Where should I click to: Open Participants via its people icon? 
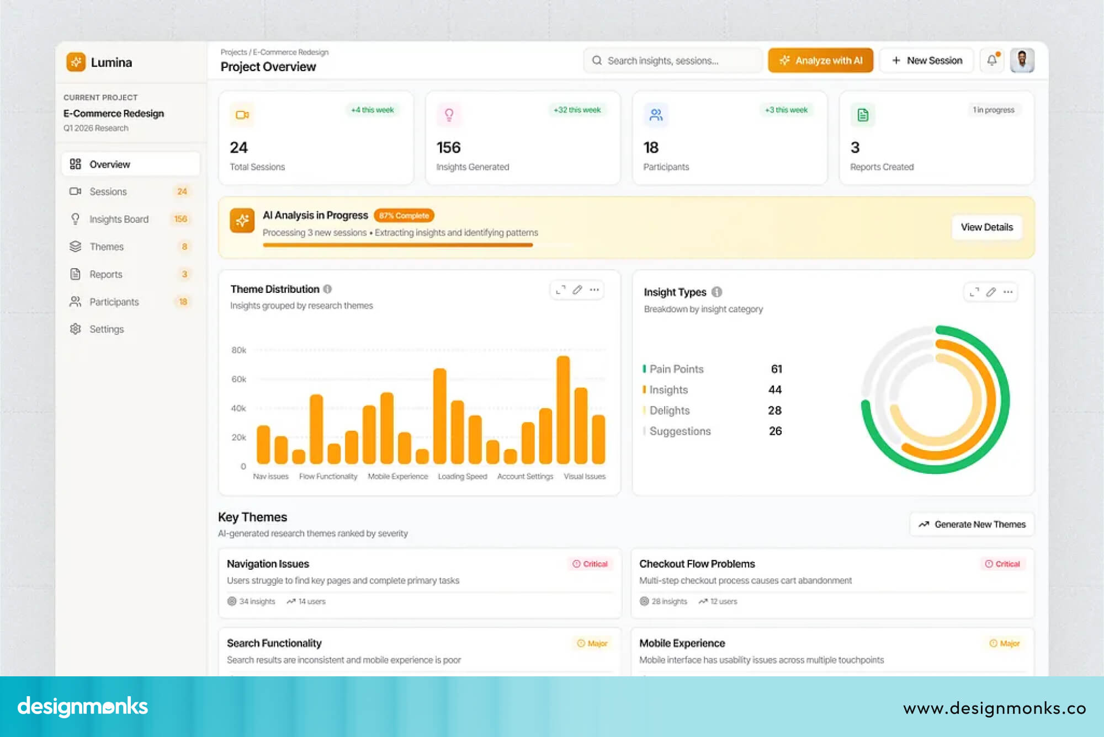pos(76,302)
